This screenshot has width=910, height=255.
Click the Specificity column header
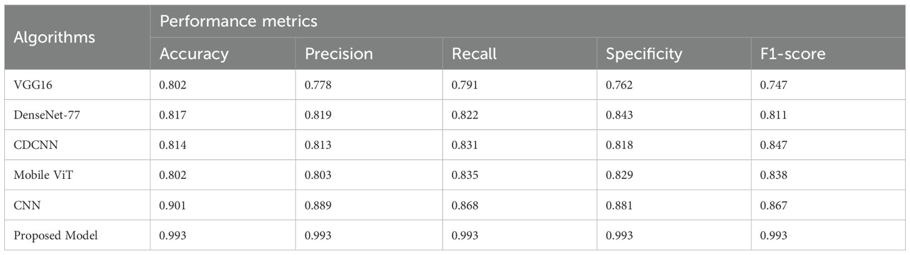pyautogui.click(x=644, y=54)
